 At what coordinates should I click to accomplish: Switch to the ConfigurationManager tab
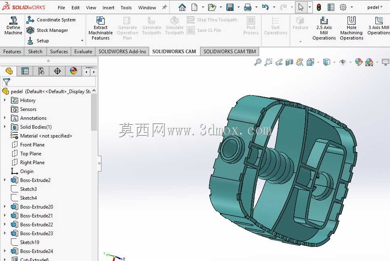click(x=41, y=71)
